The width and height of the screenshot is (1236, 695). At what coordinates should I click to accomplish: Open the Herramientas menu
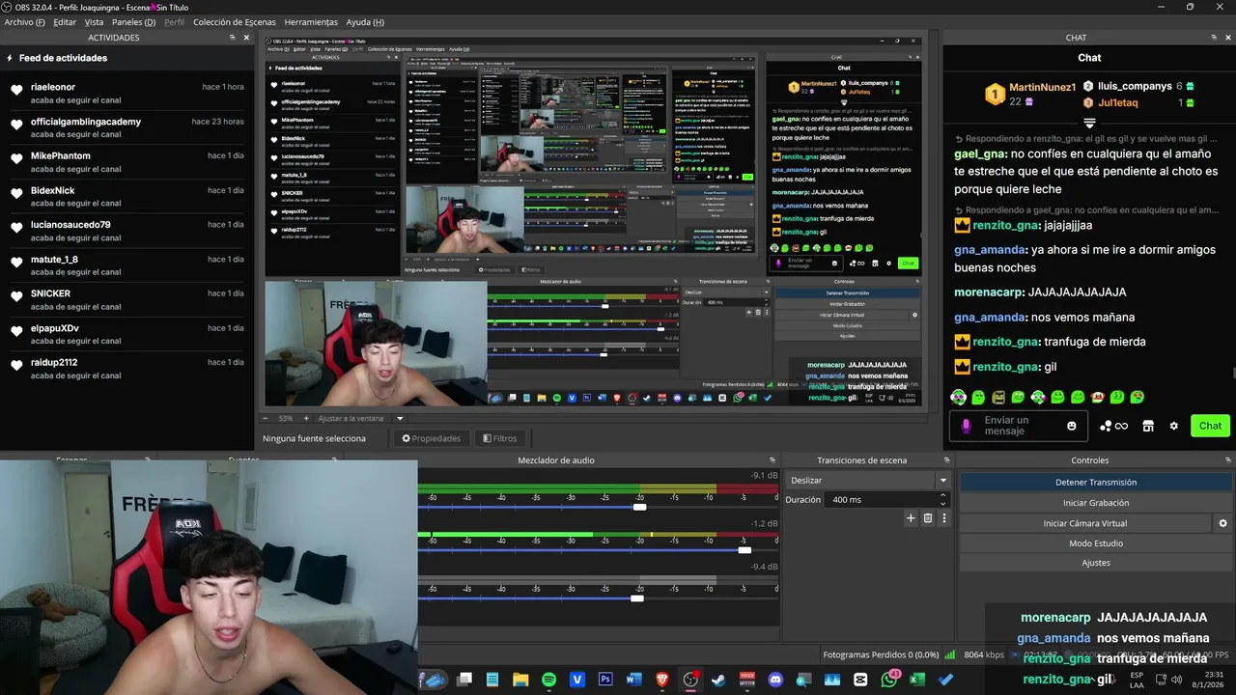point(310,22)
